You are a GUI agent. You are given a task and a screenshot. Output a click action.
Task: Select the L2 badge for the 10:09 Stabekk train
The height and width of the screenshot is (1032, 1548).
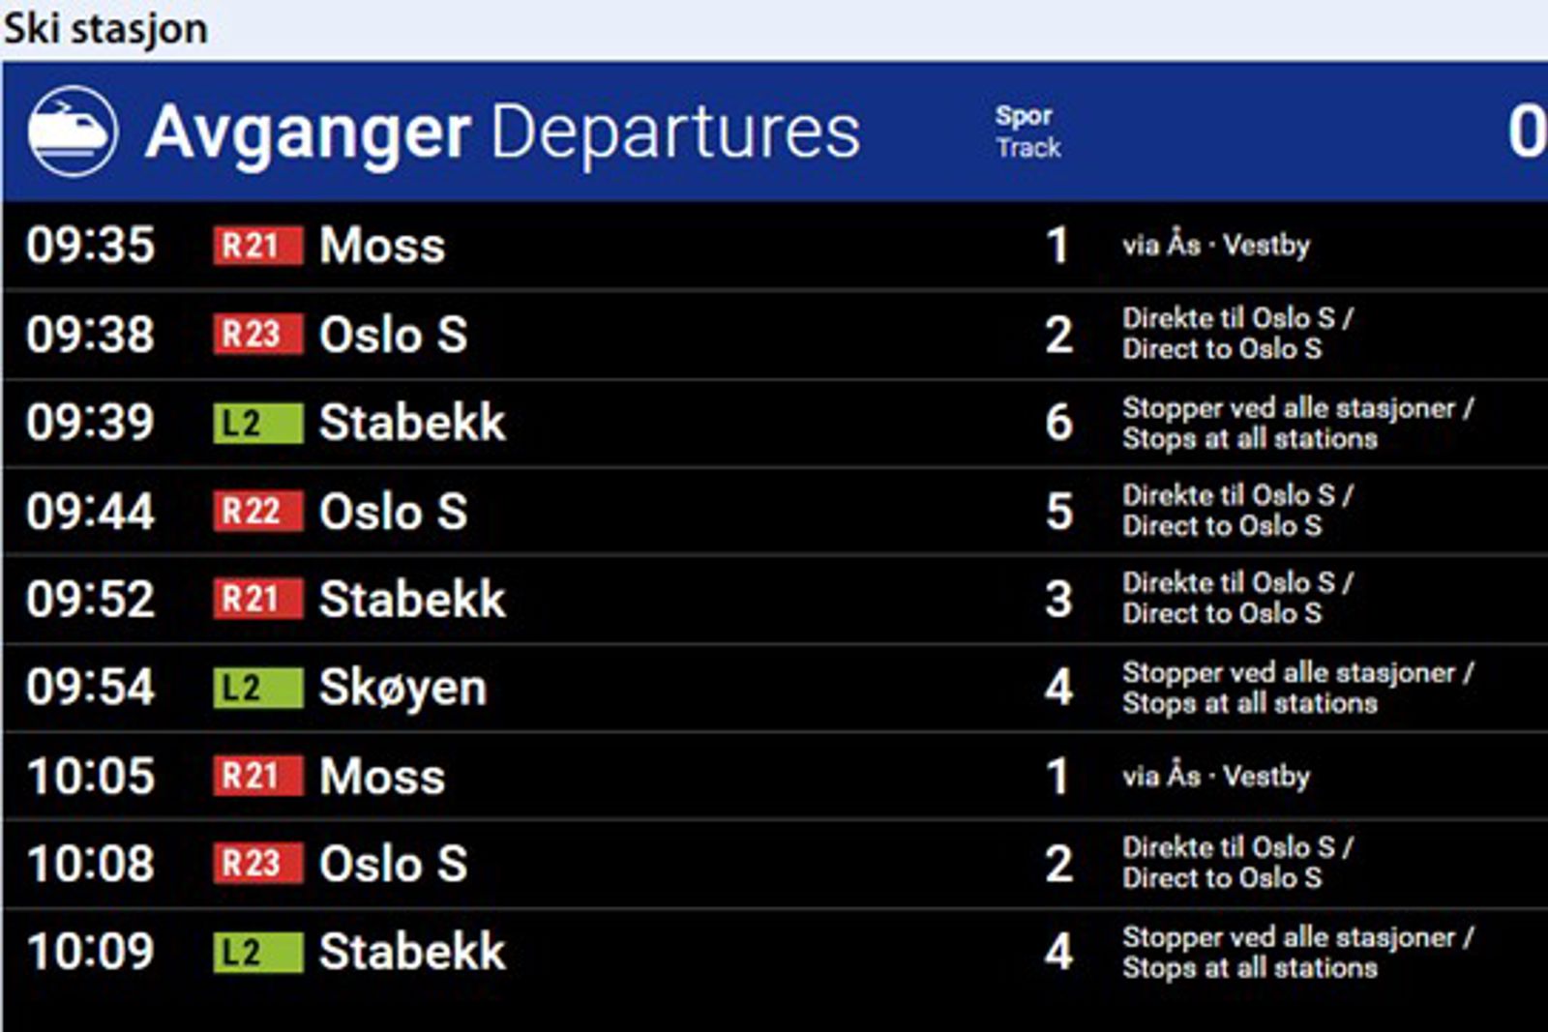click(257, 953)
